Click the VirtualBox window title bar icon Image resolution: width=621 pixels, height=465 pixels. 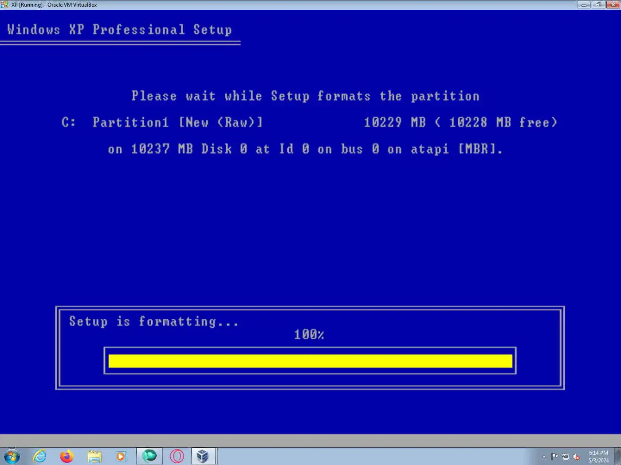tap(4, 4)
